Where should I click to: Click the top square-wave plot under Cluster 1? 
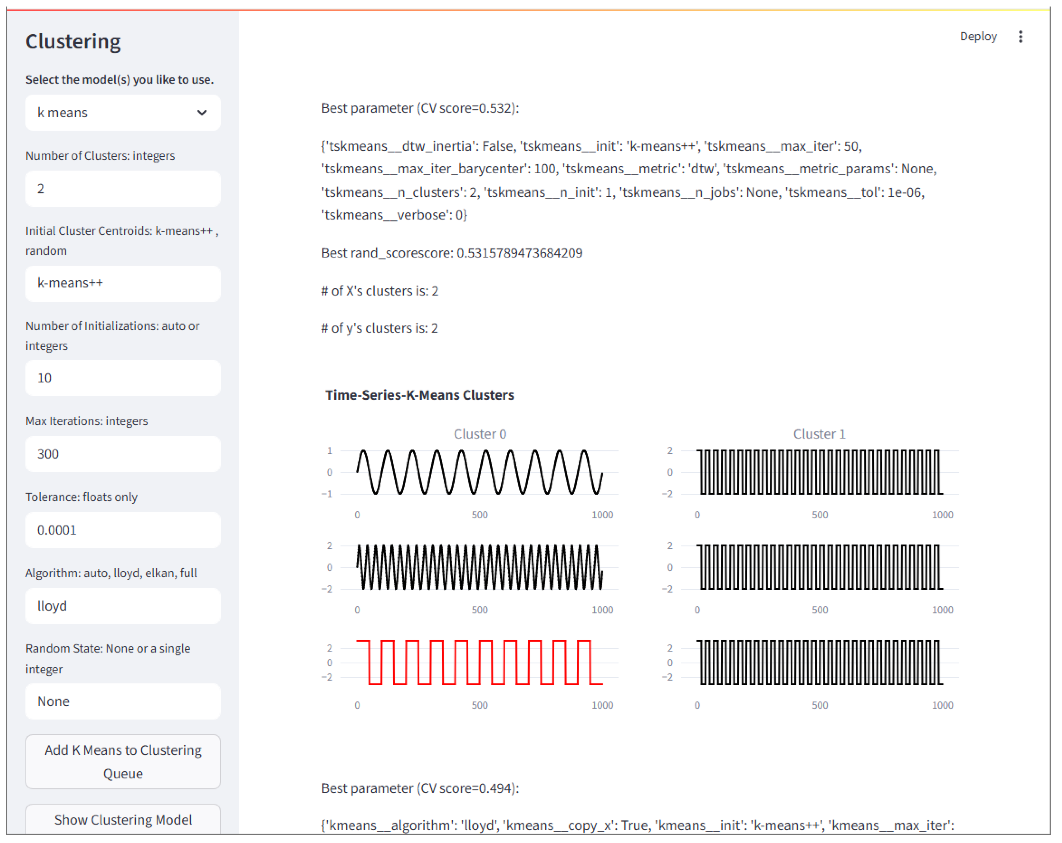tap(819, 472)
